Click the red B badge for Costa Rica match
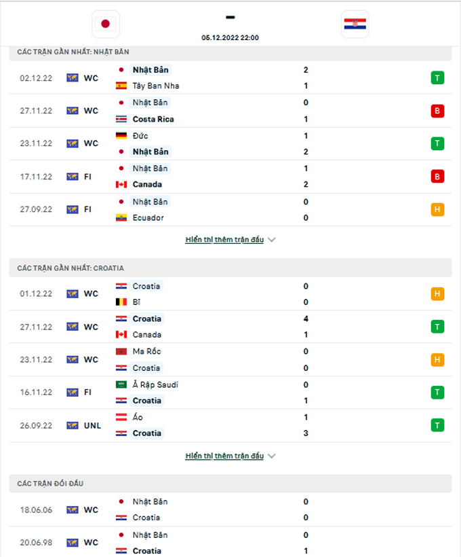The height and width of the screenshot is (557, 461). click(x=437, y=111)
